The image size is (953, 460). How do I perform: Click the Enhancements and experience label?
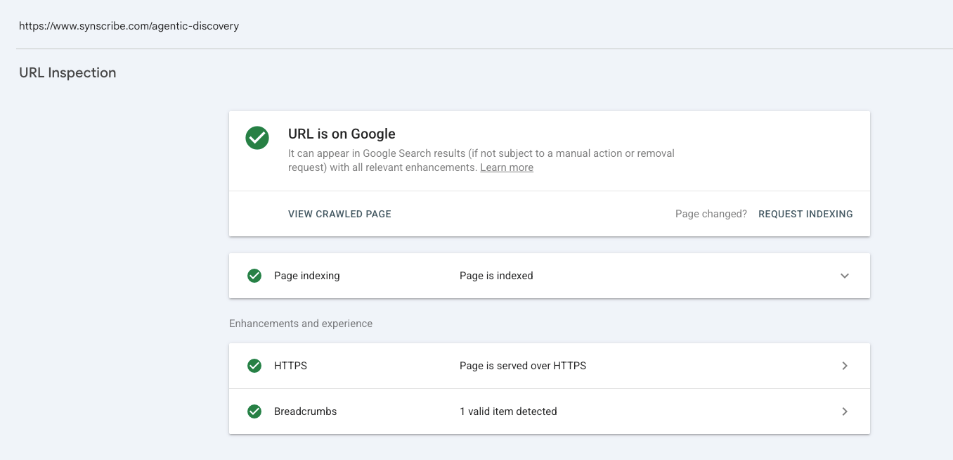301,324
